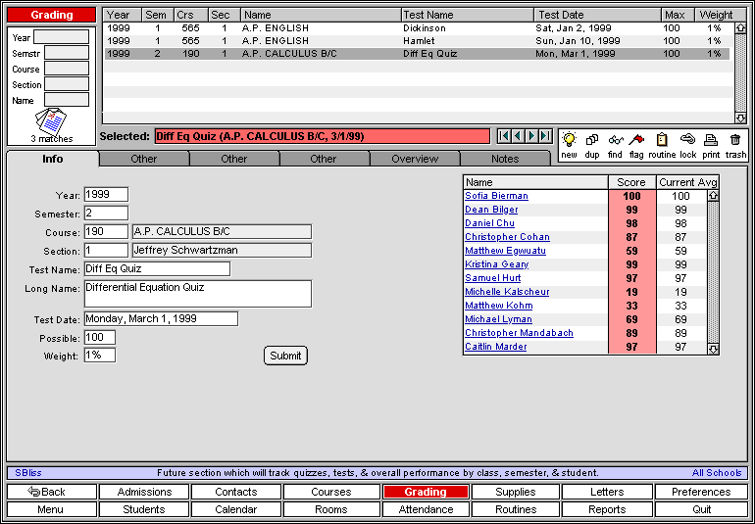Click the 'print' printer icon
Screen dimensions: 755x524
pos(711,140)
